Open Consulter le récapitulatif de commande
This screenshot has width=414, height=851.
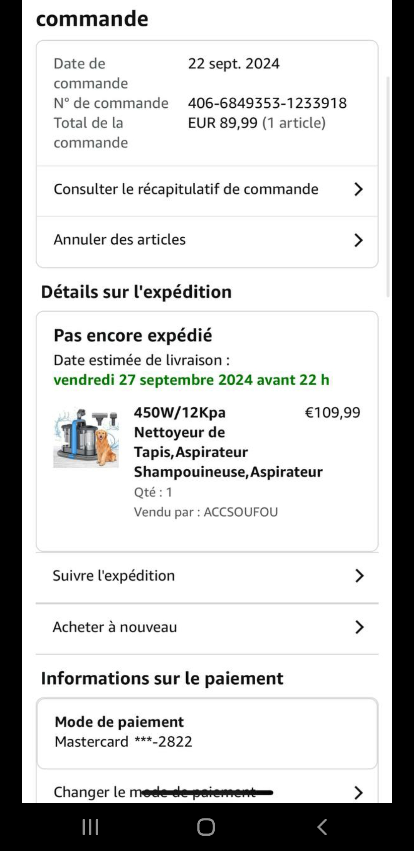tap(186, 189)
